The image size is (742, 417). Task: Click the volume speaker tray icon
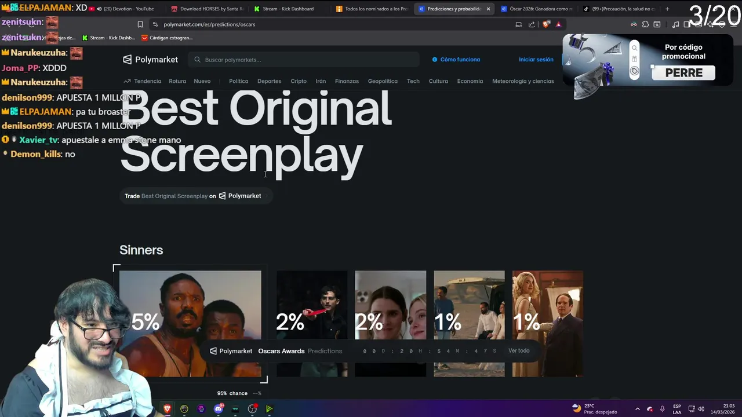point(701,409)
